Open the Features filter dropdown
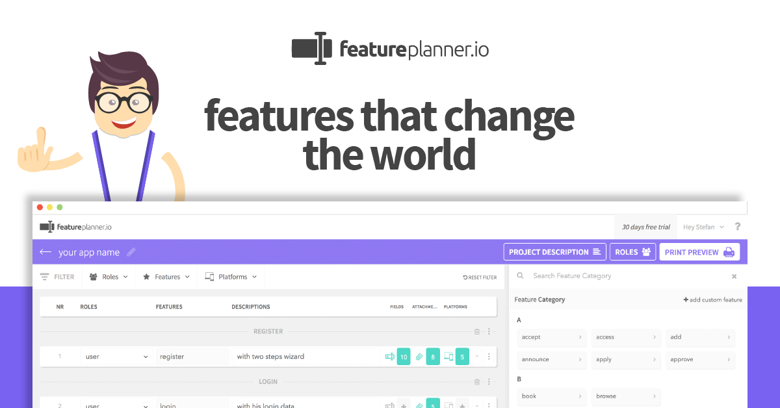The height and width of the screenshot is (408, 780). pyautogui.click(x=166, y=277)
